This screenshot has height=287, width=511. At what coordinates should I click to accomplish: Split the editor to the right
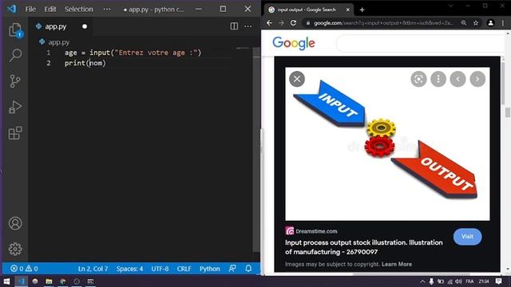click(x=234, y=26)
